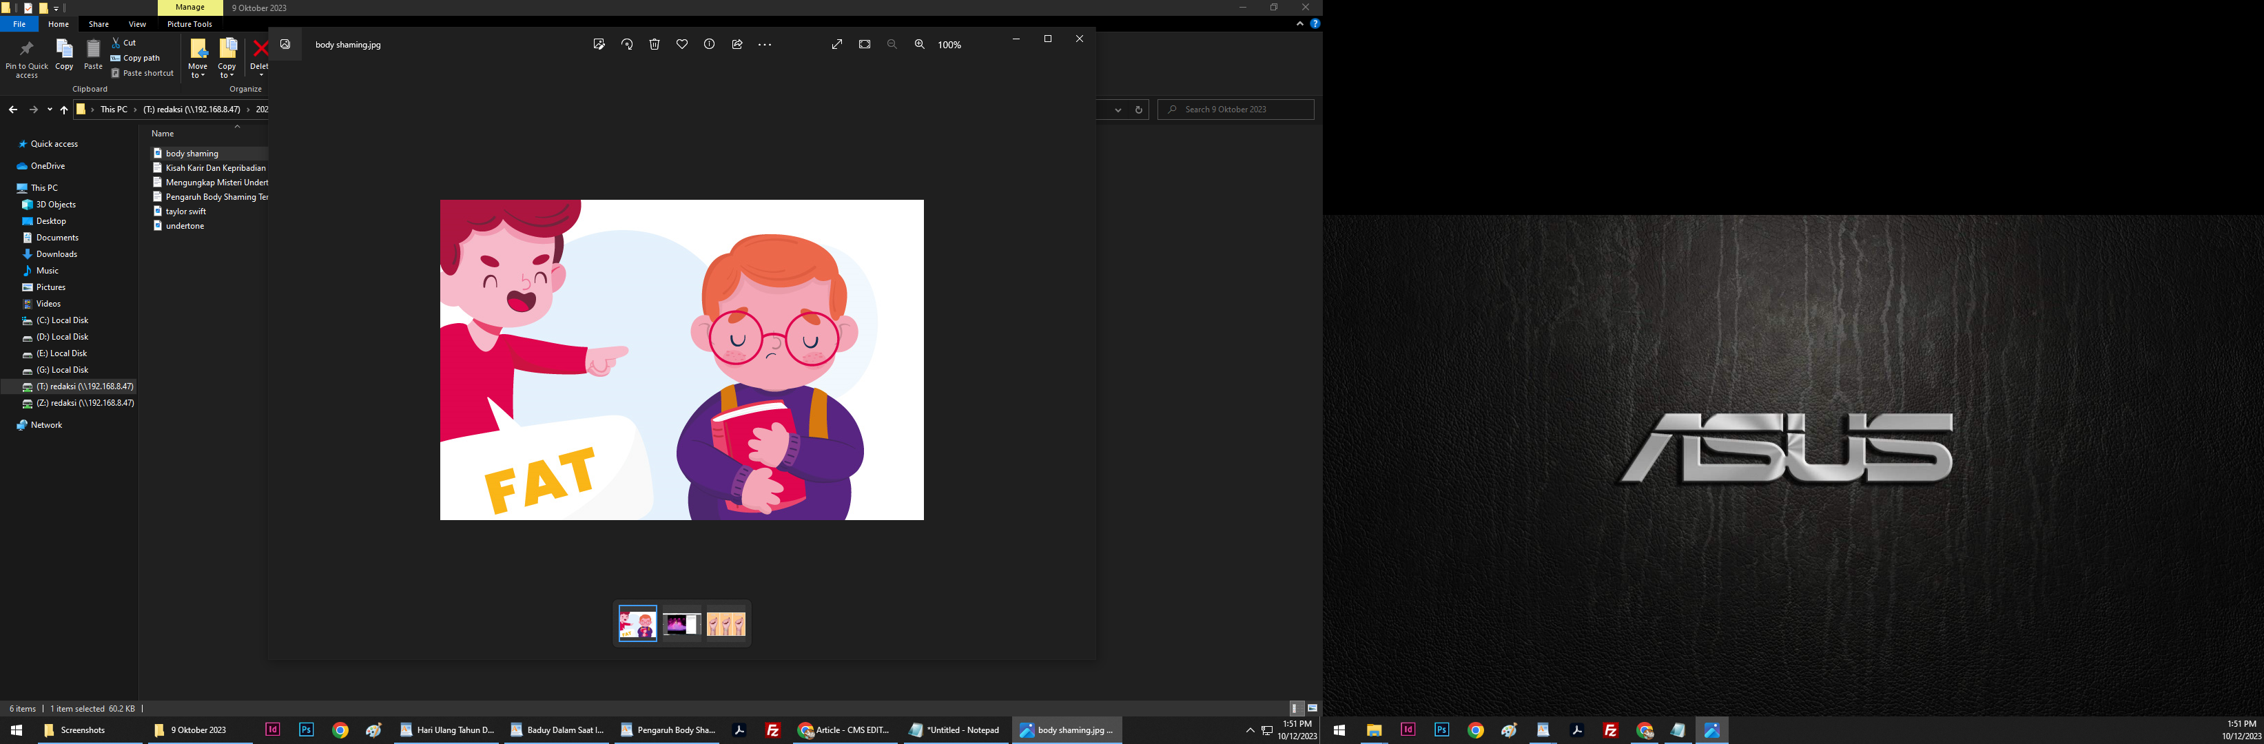2264x744 pixels.
Task: Click Copy path in the ribbon
Action: coord(135,58)
